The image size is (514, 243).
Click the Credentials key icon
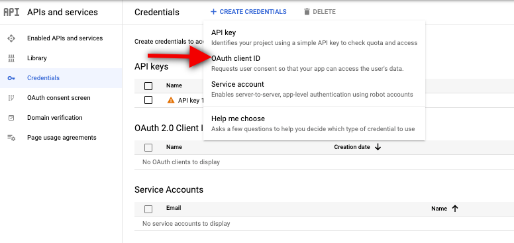pos(11,78)
